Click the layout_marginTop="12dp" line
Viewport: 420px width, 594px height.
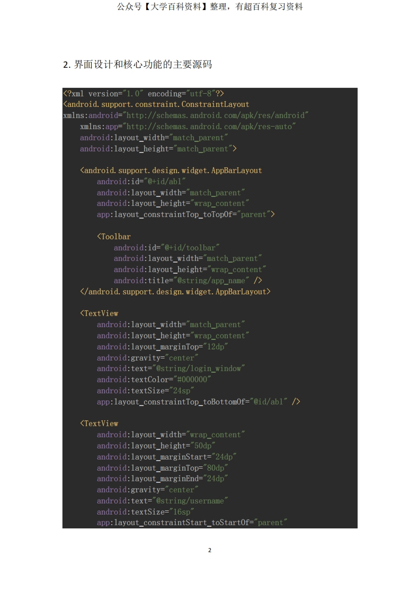pos(162,347)
